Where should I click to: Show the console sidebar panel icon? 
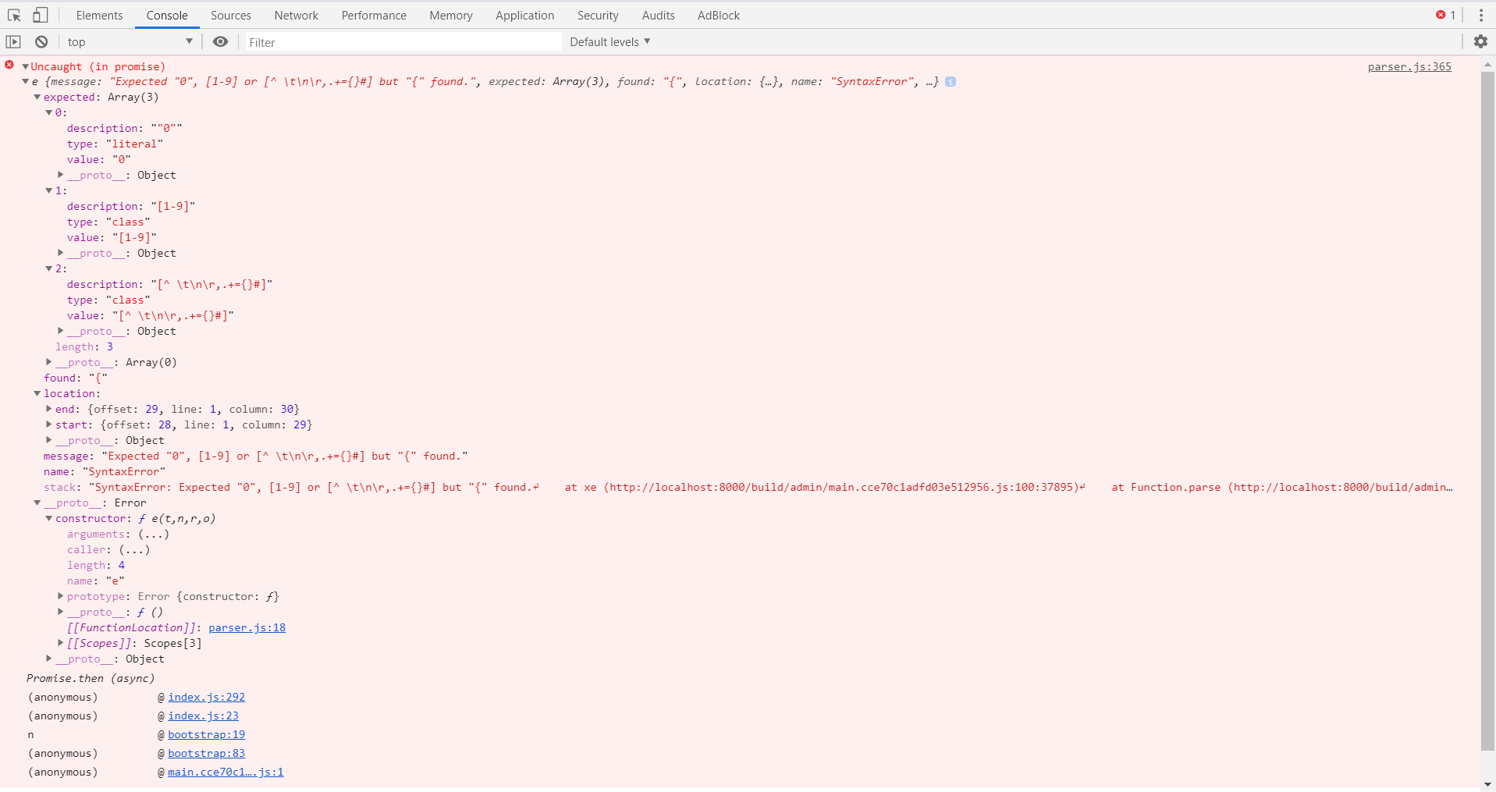pos(13,42)
